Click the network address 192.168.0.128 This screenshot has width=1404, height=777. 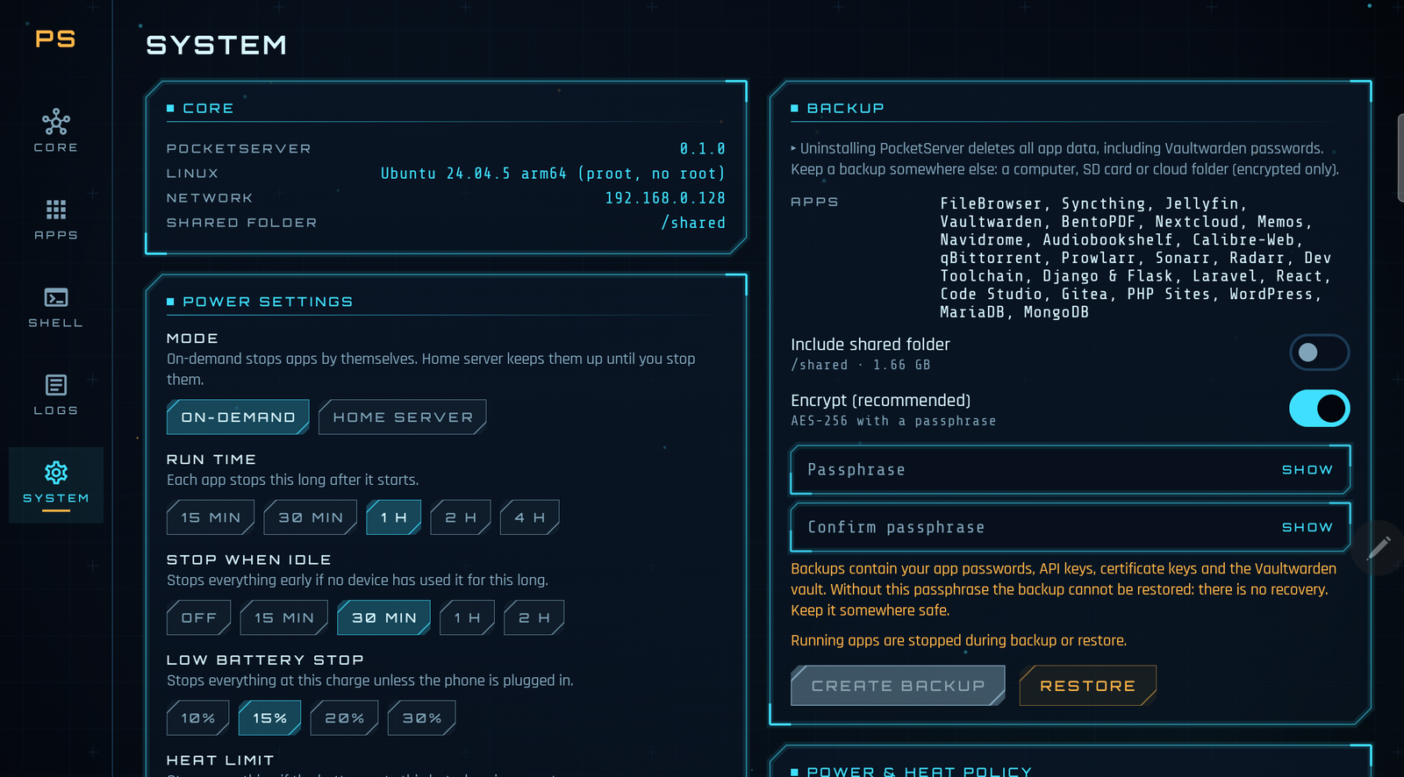pos(665,198)
